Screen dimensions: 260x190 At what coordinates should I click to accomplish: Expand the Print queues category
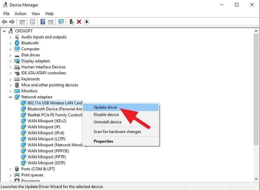tap(10, 175)
